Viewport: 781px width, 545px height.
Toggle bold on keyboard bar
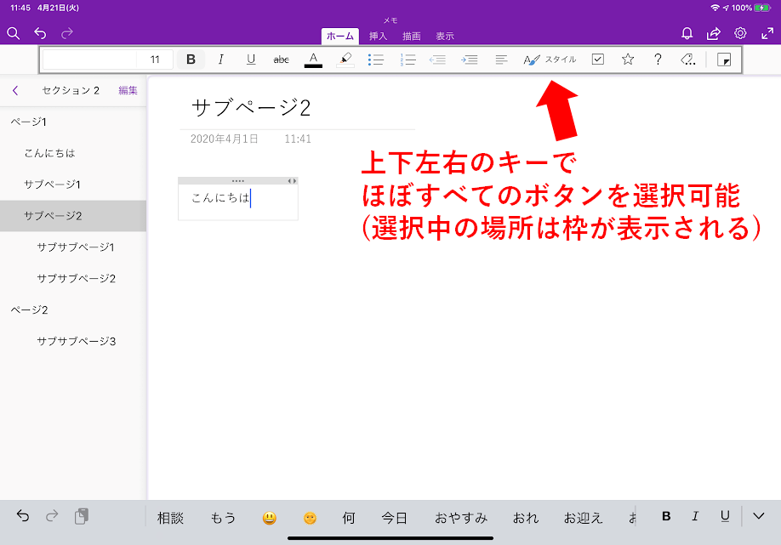666,516
